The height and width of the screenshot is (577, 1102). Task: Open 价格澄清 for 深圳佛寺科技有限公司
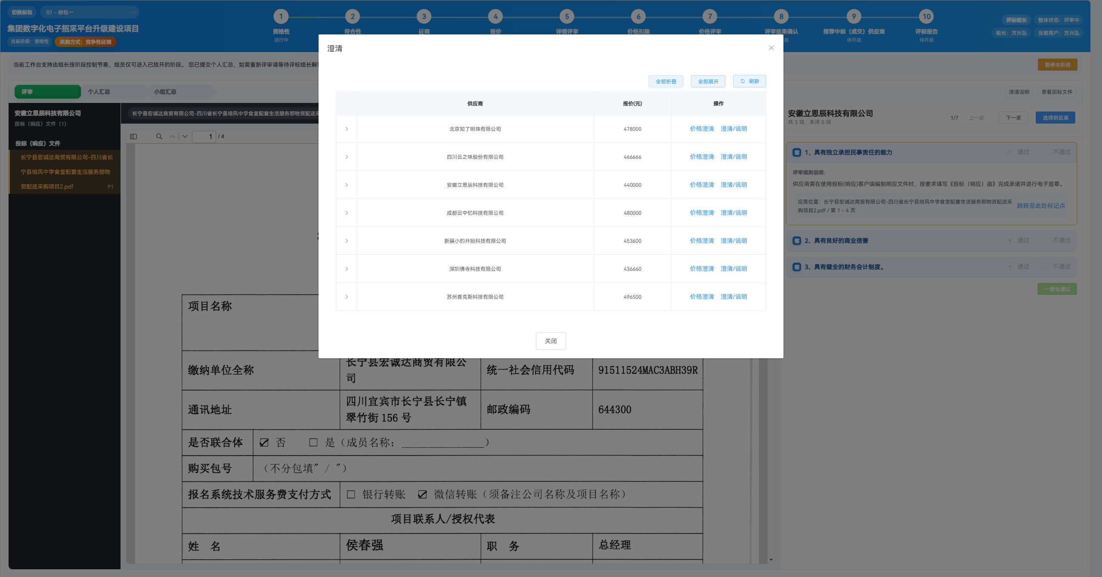tap(702, 269)
